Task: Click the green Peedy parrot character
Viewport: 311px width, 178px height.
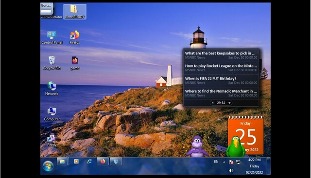Action: tap(235, 146)
